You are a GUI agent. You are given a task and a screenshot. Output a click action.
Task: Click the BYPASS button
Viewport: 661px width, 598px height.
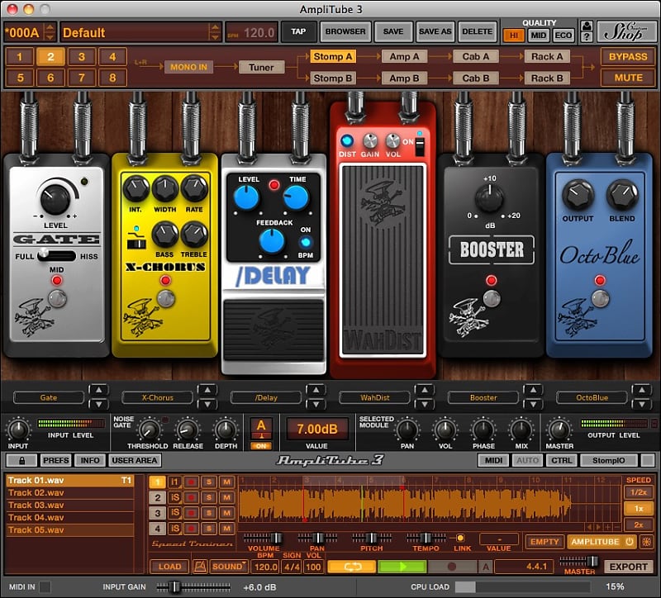coord(627,58)
